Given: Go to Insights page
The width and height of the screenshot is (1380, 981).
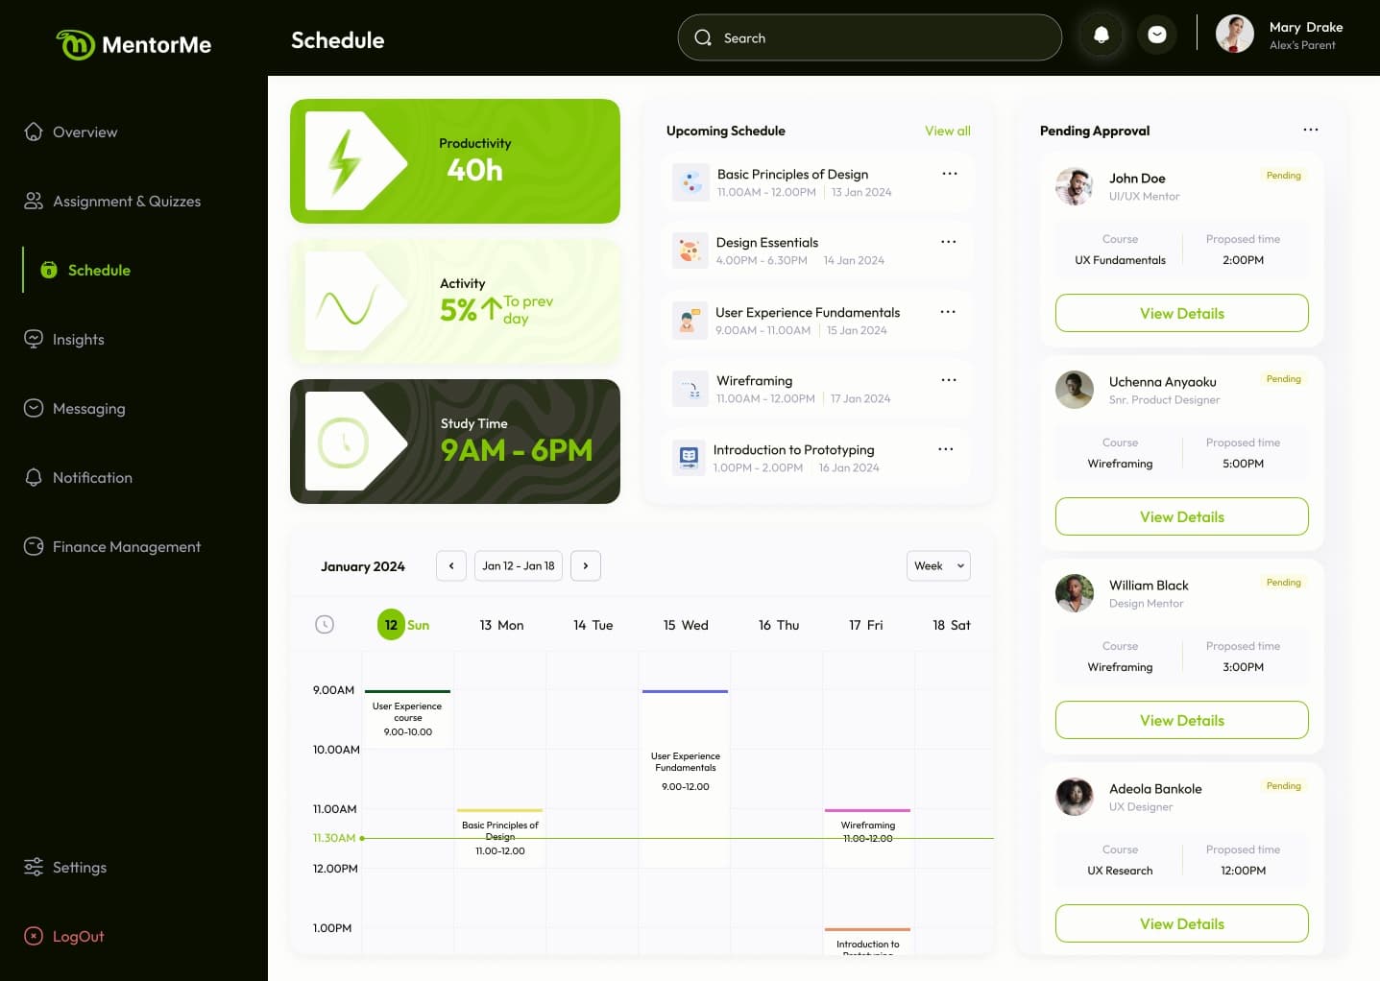Looking at the screenshot, I should 64,339.
